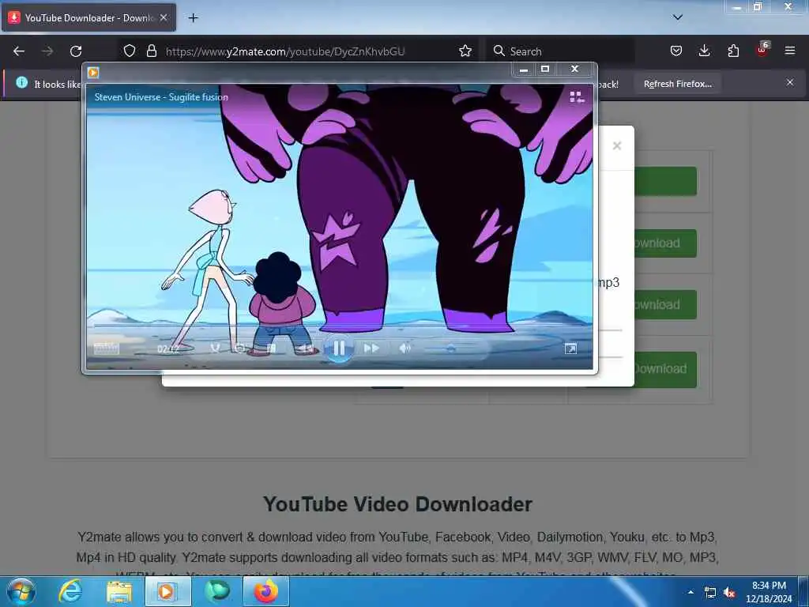Image resolution: width=809 pixels, height=607 pixels.
Task: View Media Player in full screen
Action: 570,349
